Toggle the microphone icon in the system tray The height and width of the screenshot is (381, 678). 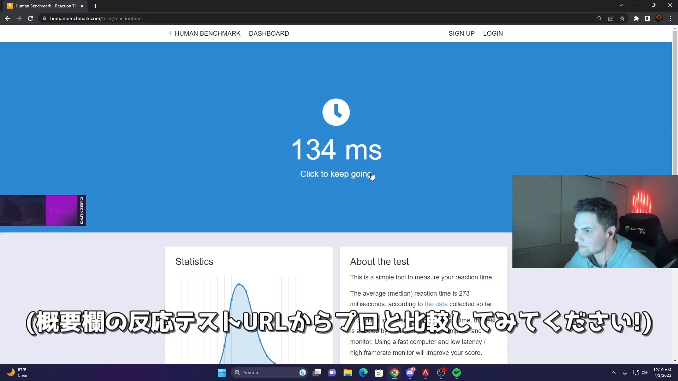(625, 373)
